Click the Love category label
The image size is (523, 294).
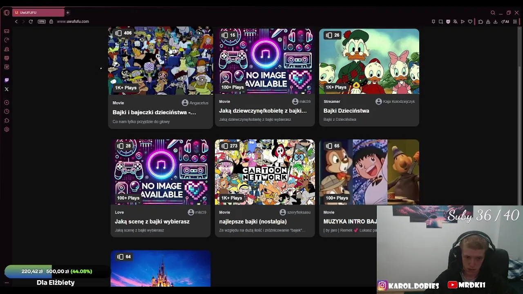[x=119, y=212]
